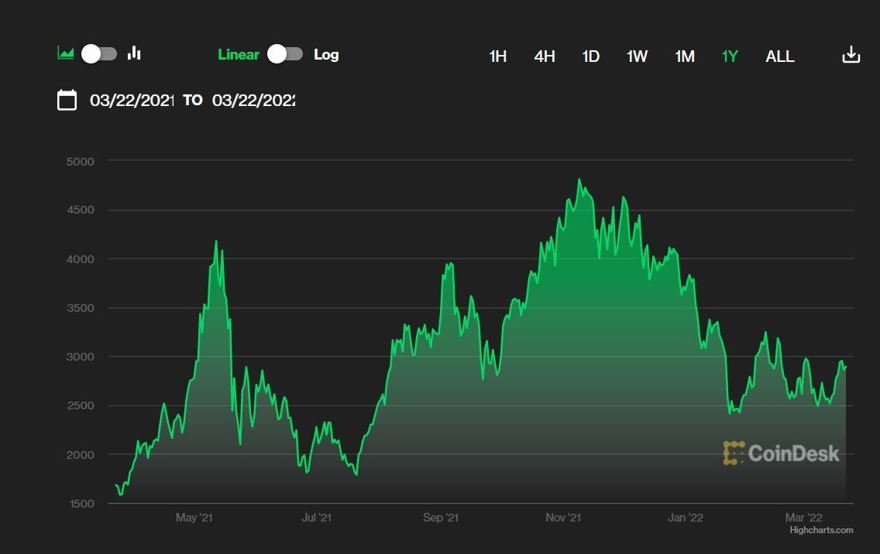Click the candlestick chart type icon
The width and height of the screenshot is (880, 554).
click(135, 53)
